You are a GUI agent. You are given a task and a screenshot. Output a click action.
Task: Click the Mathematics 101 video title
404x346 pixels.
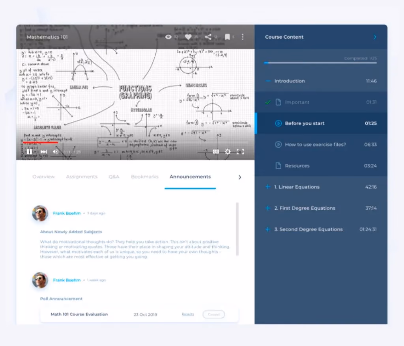tap(47, 37)
